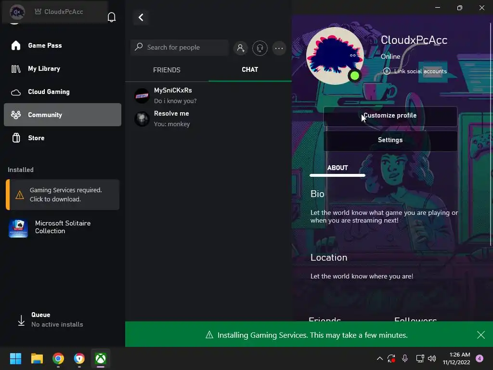Click the CloudxPcAcc profile name heading
The image size is (493, 370).
coord(414,40)
